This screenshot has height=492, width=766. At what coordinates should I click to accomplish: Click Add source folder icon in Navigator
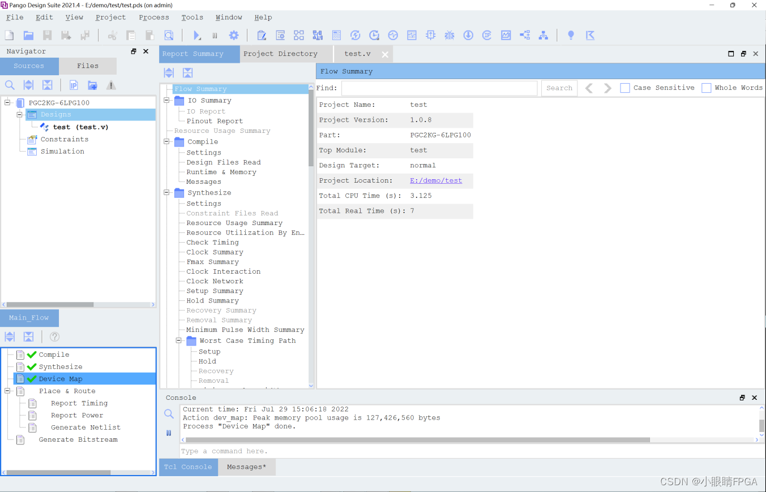point(92,85)
